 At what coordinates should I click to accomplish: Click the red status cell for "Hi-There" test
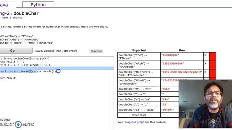pos(213,73)
